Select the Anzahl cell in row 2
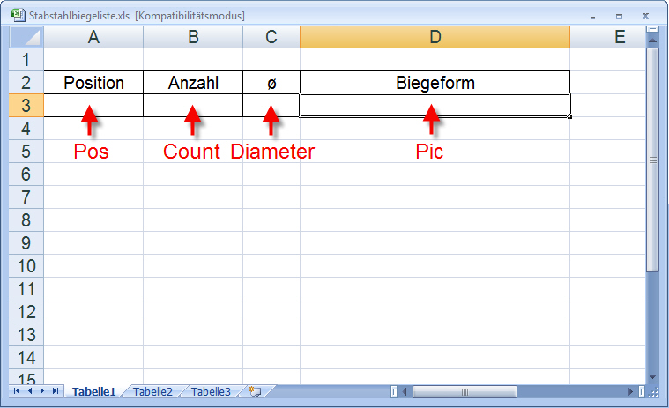 [192, 83]
